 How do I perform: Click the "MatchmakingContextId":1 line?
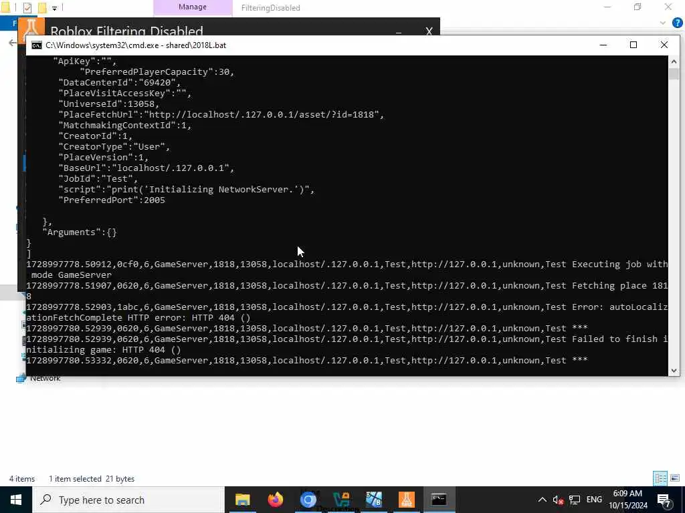[x=125, y=125]
